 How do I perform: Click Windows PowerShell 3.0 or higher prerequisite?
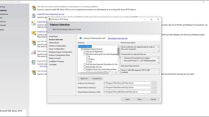pos(137,58)
